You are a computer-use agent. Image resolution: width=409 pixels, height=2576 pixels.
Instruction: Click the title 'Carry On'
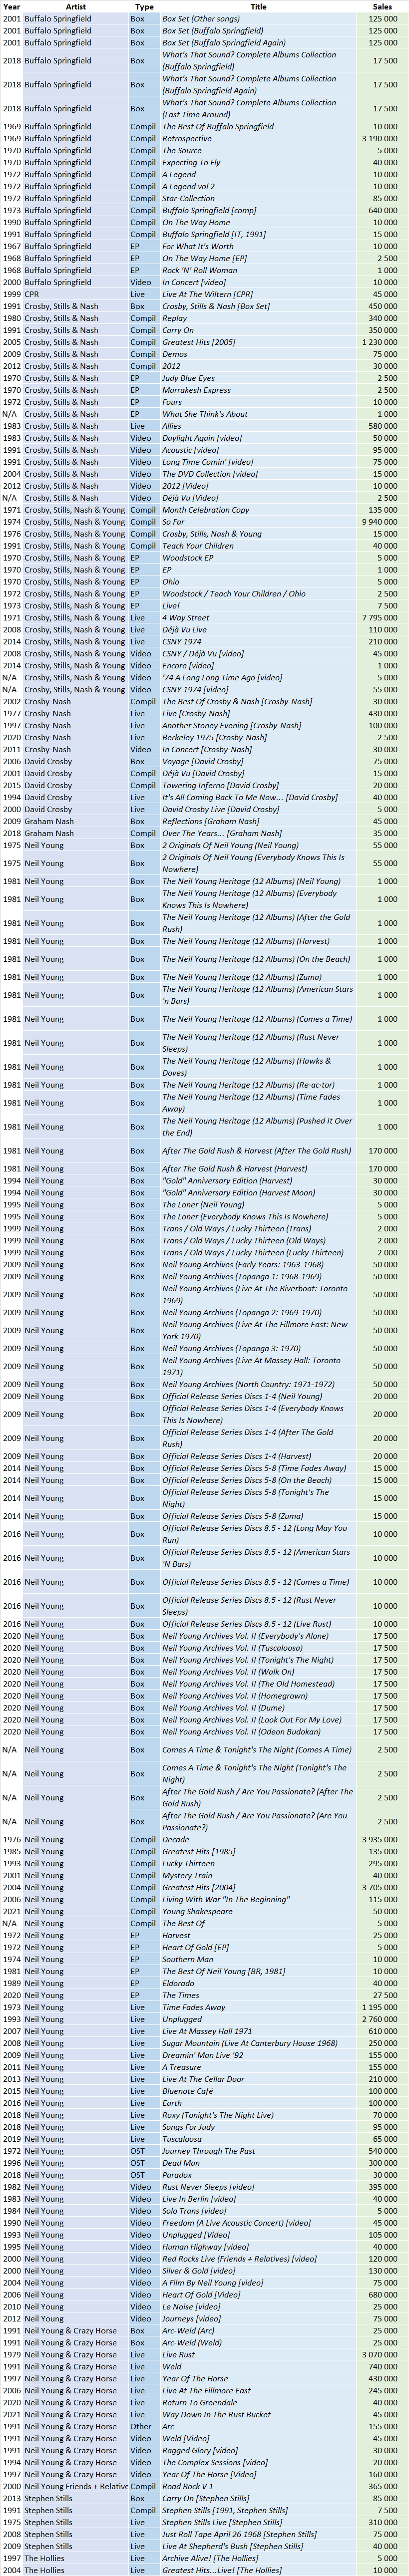tap(178, 331)
